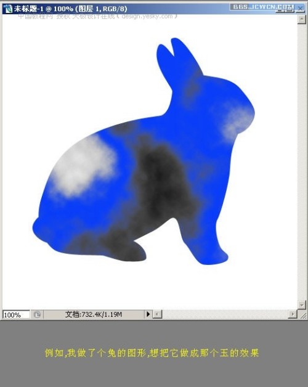Click the horizontal scrollbar right arrow

(x=293, y=314)
